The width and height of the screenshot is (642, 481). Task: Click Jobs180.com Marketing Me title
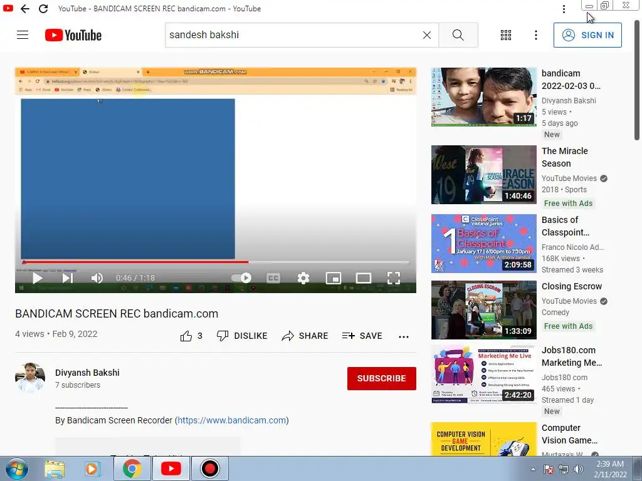(x=572, y=356)
